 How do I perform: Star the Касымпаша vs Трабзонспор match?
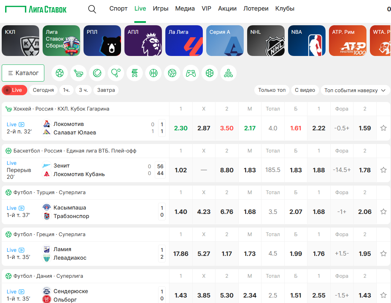pos(383,212)
